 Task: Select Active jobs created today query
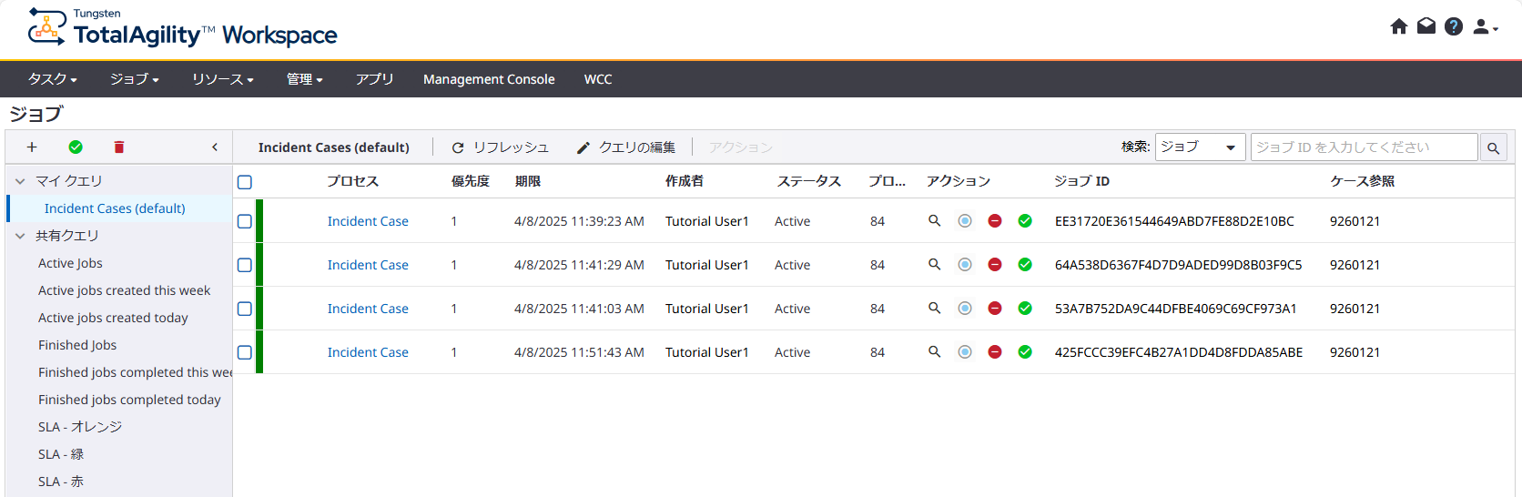(x=113, y=318)
